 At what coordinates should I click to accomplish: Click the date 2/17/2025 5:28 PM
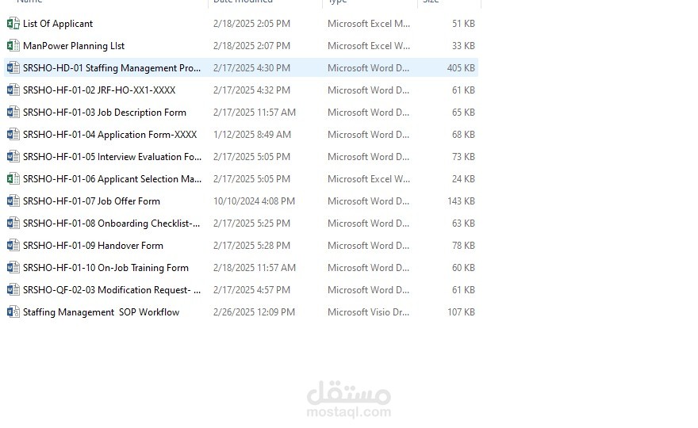[x=251, y=246]
